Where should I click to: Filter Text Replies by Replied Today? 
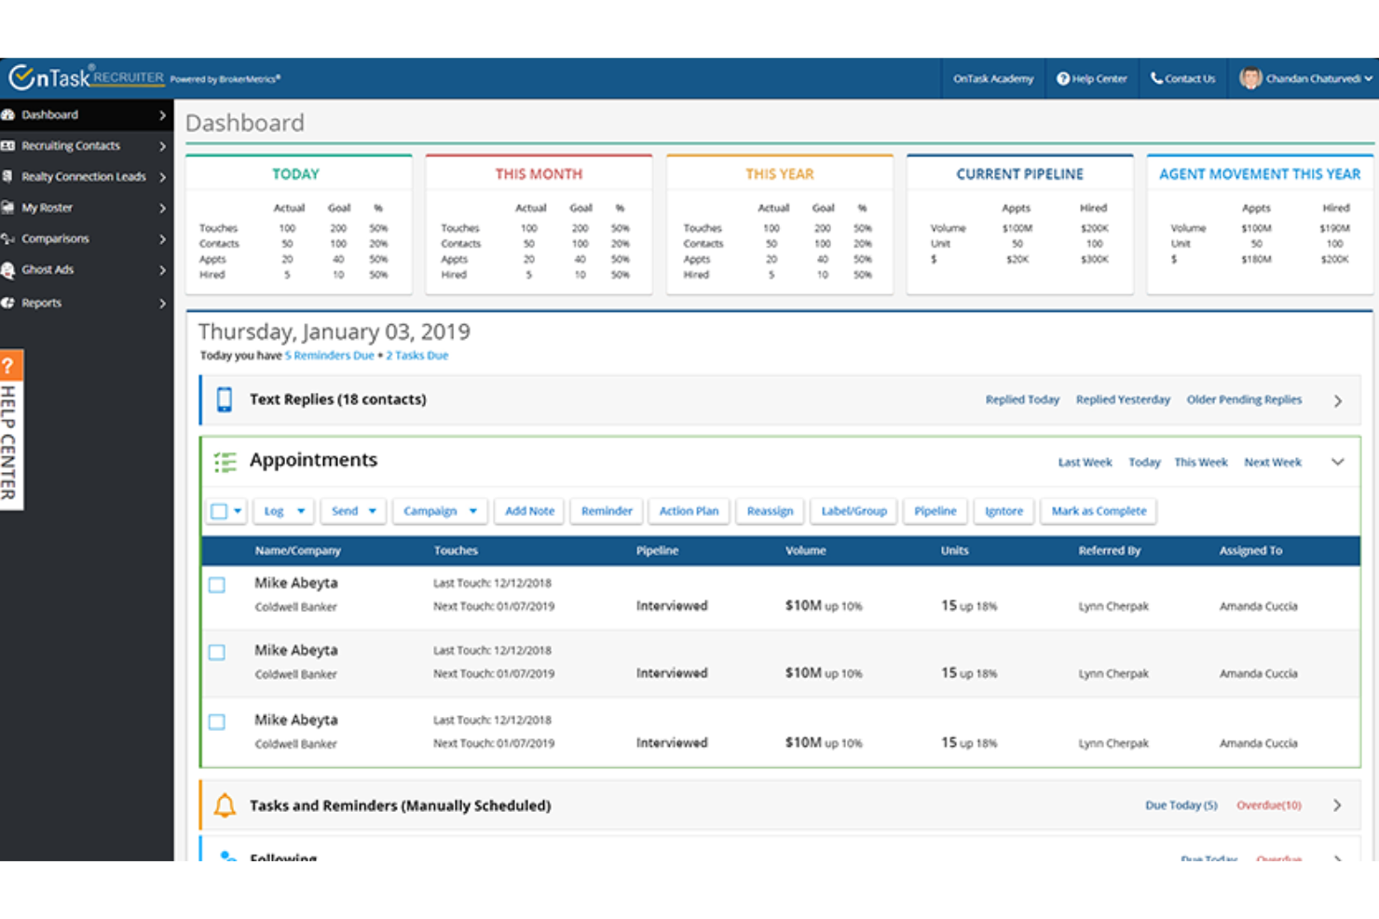tap(1022, 399)
